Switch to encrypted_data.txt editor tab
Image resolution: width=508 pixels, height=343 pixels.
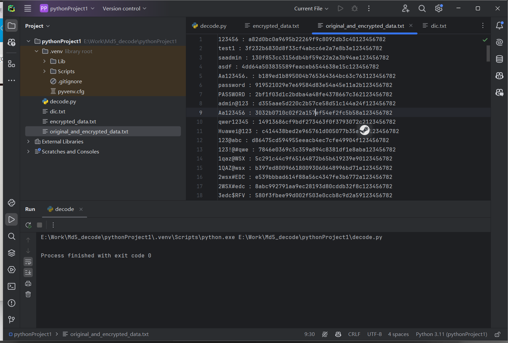[x=272, y=26]
